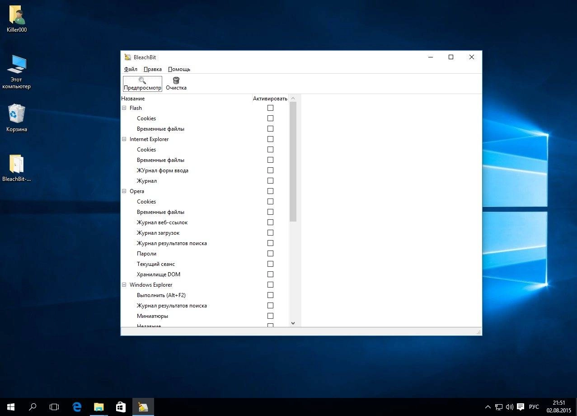Viewport: 577px width, 416px height.
Task: Check the Flash group checkbox
Action: click(x=270, y=108)
